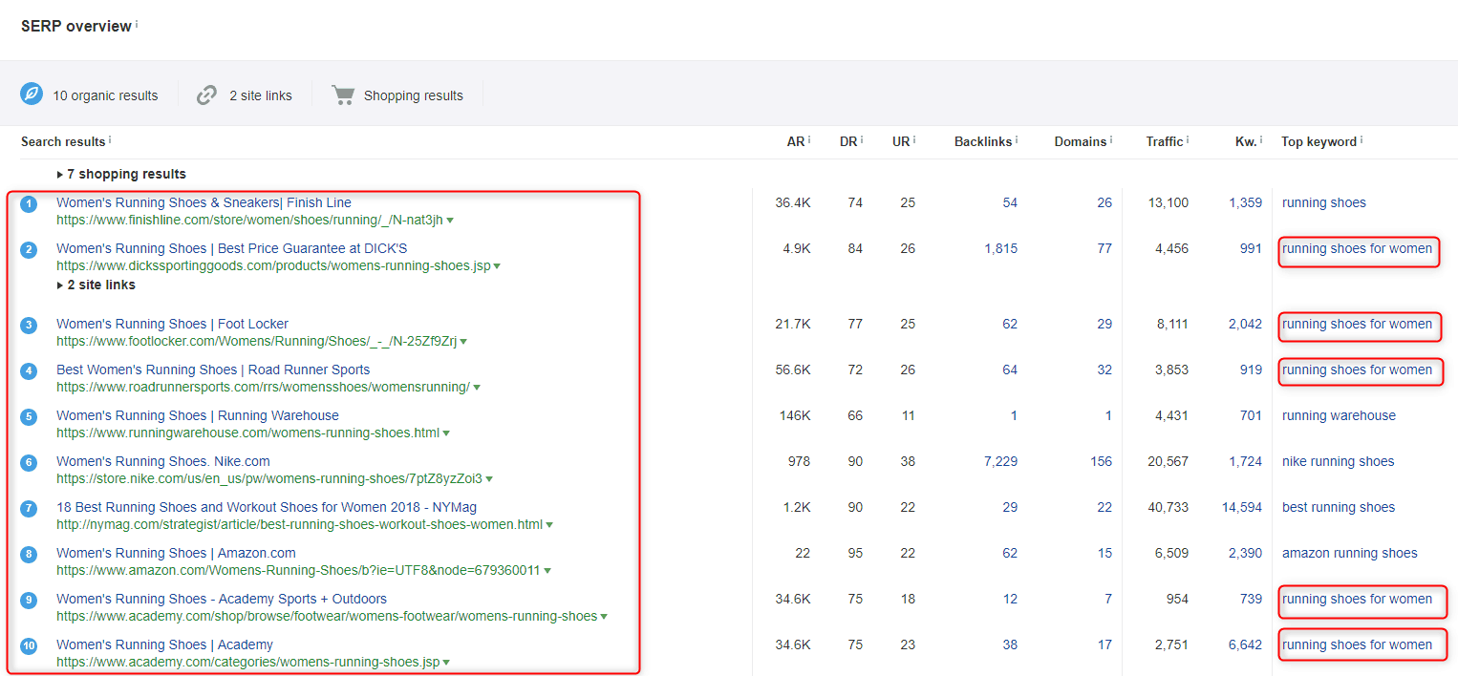Click top keyword 'amazon running shoes'
The height and width of the screenshot is (676, 1458).
(x=1350, y=553)
